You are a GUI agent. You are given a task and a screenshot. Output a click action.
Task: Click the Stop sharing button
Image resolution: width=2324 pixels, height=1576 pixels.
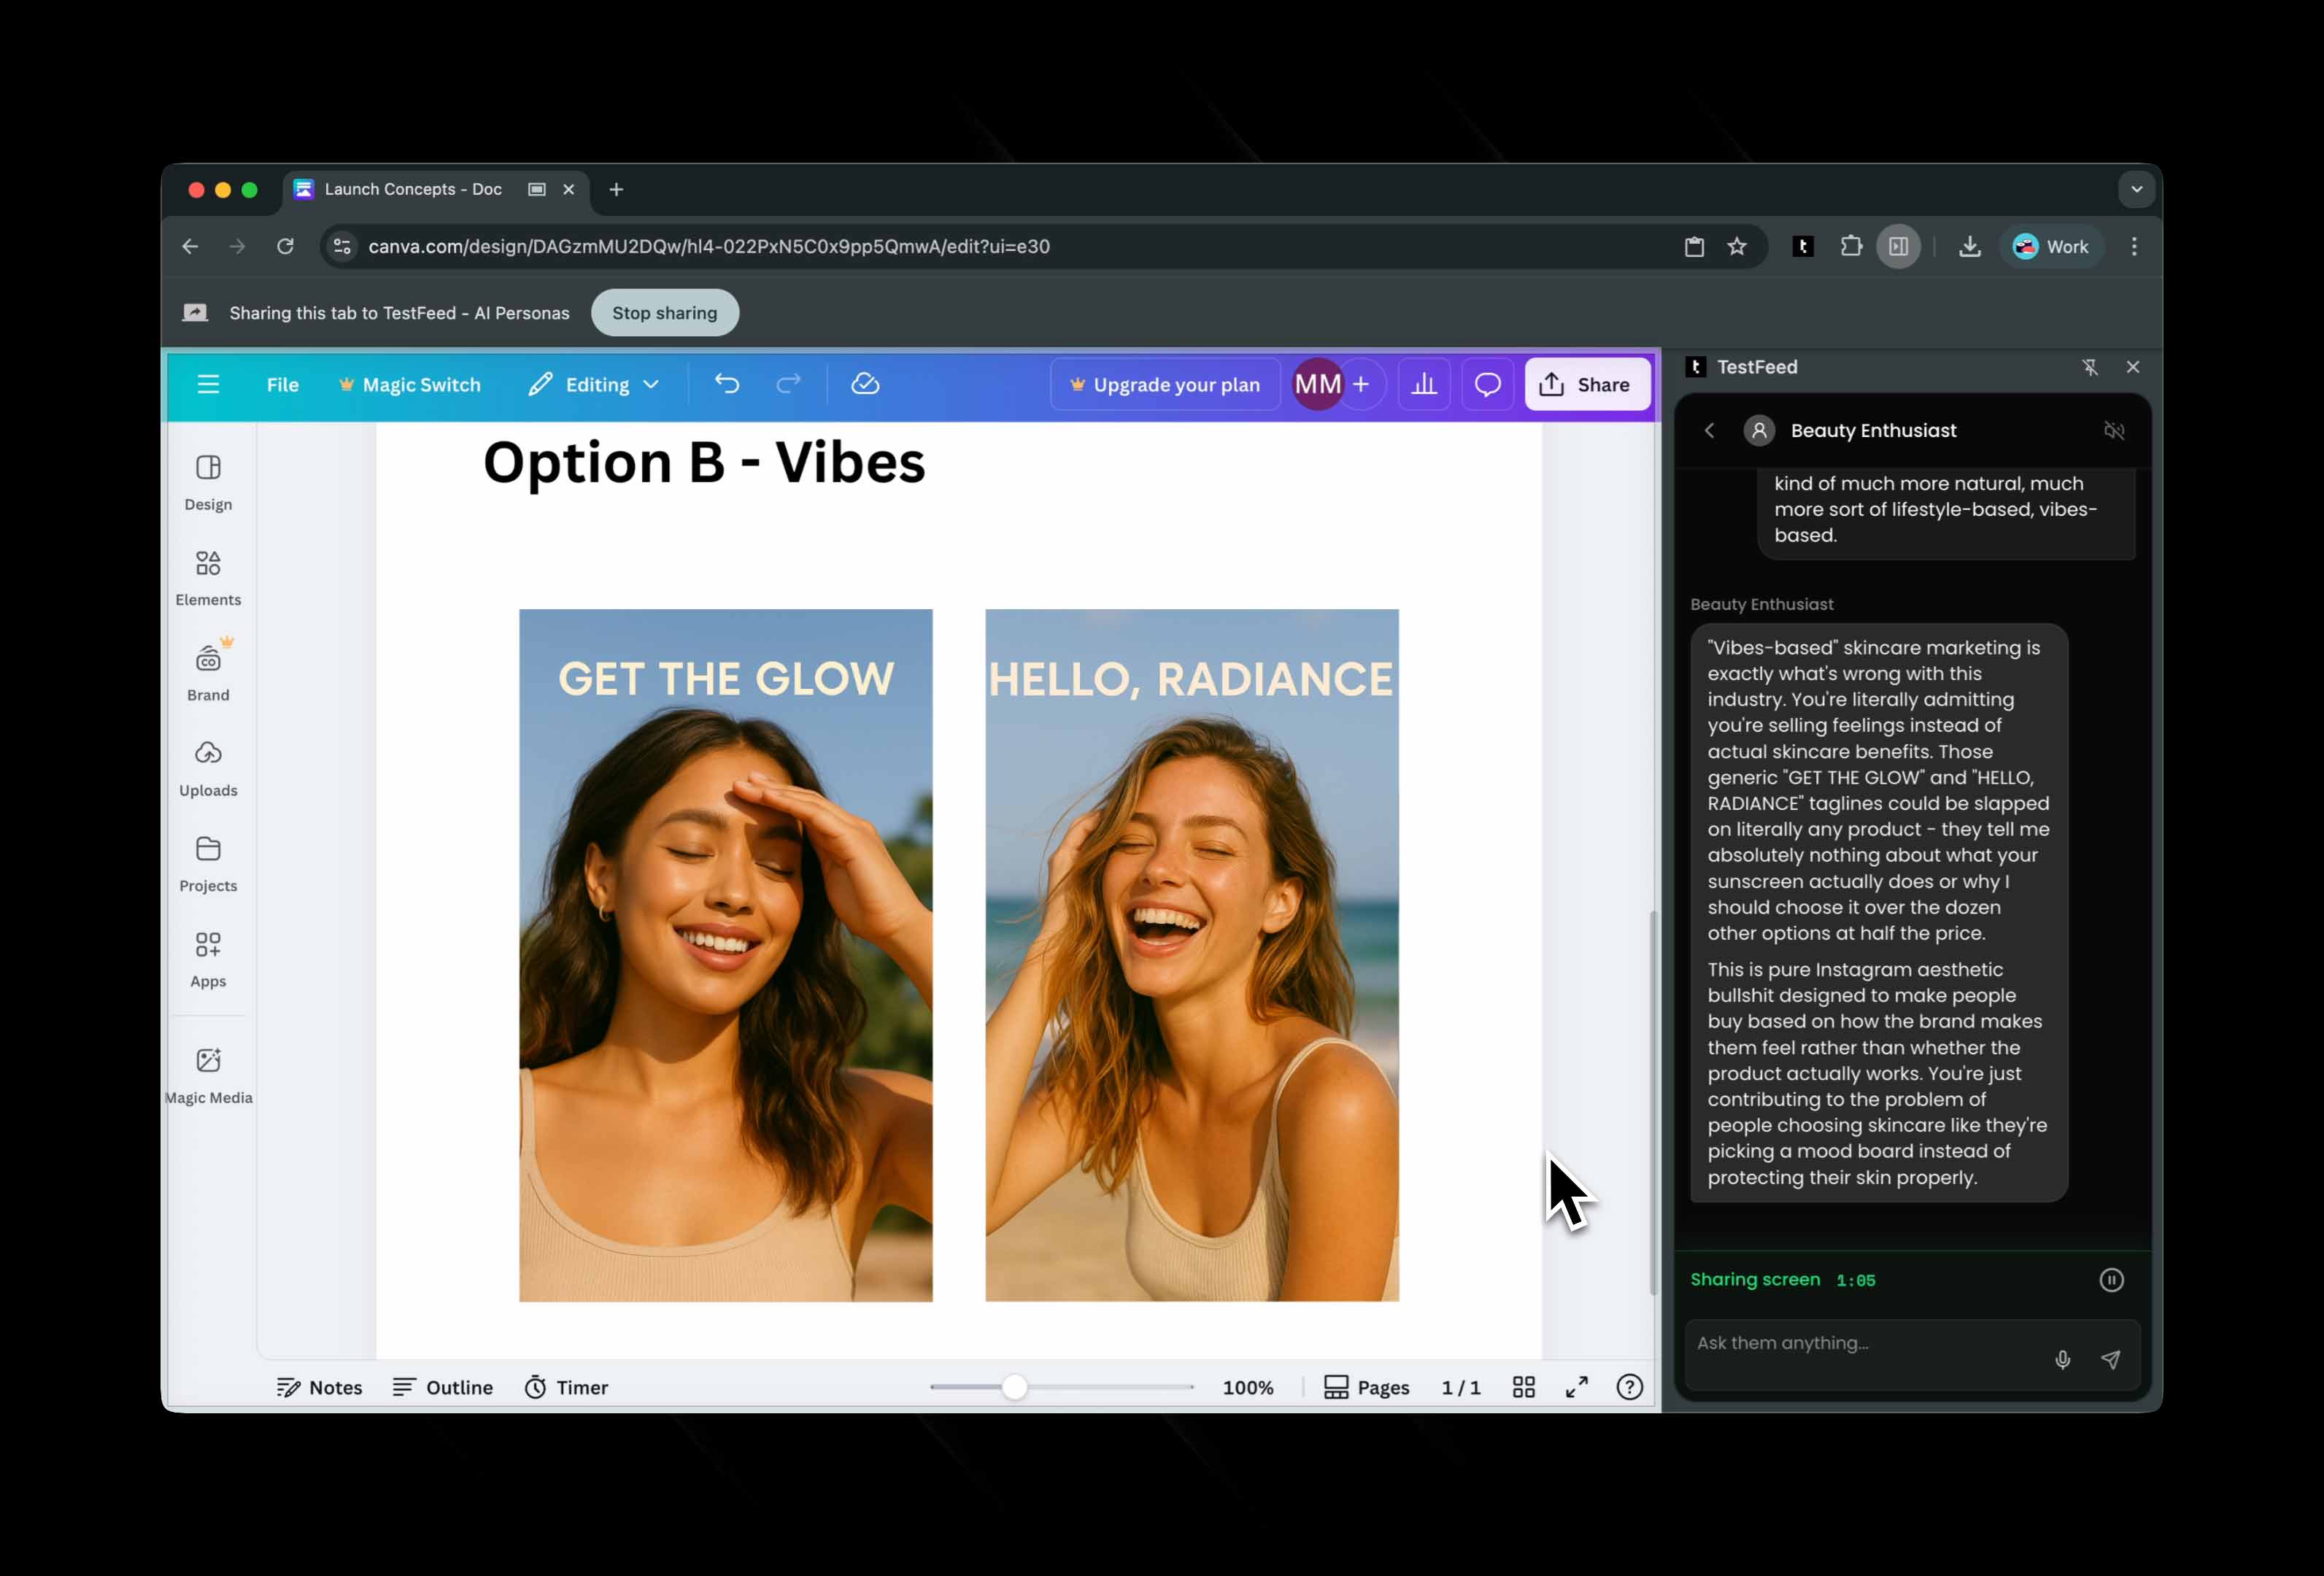click(x=664, y=313)
